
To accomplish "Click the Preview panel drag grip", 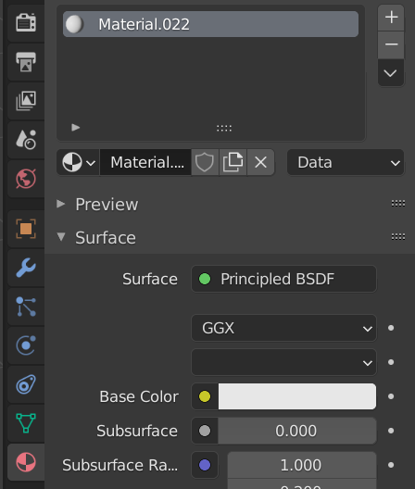I will tap(398, 204).
